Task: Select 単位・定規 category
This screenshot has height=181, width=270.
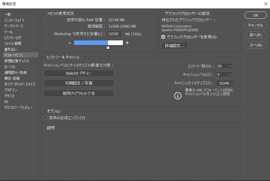Action: (x=21, y=78)
